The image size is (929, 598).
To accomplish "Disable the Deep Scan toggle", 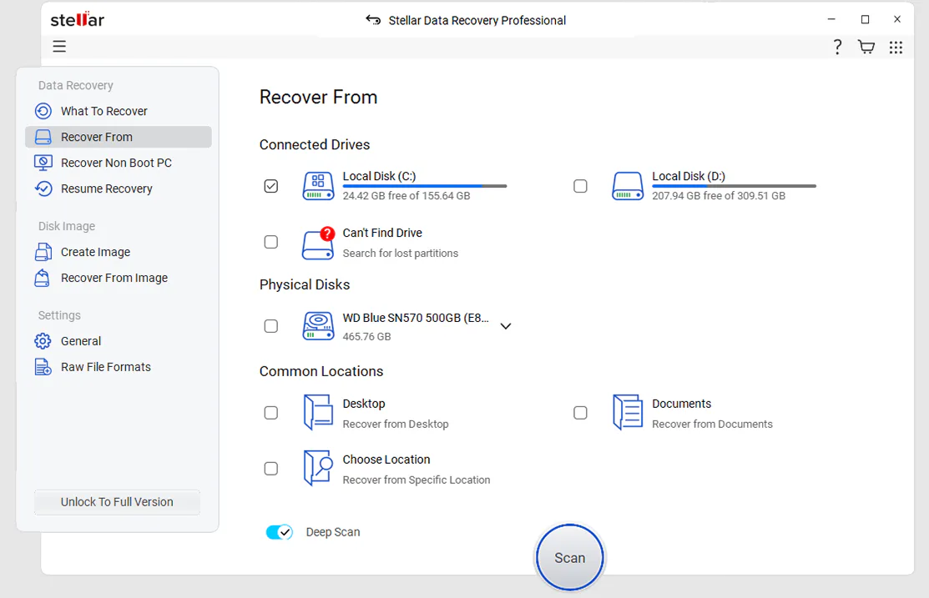I will point(279,531).
